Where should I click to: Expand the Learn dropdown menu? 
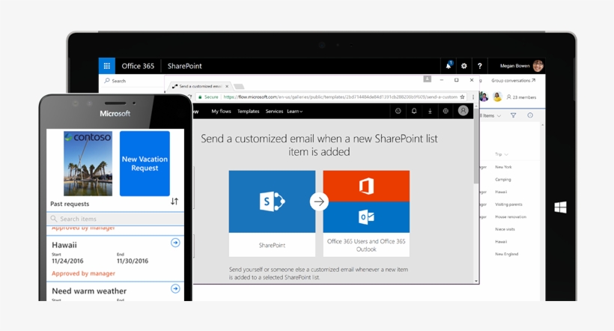(x=295, y=112)
